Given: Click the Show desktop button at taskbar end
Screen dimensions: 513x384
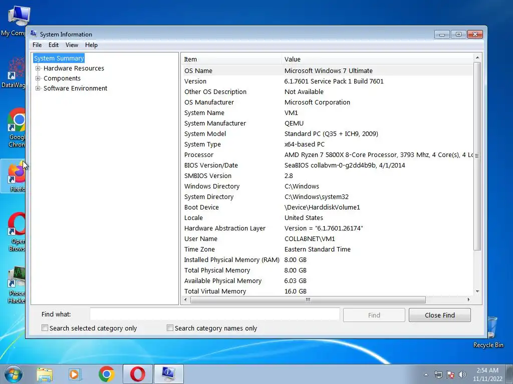Looking at the screenshot, I should [x=509, y=374].
